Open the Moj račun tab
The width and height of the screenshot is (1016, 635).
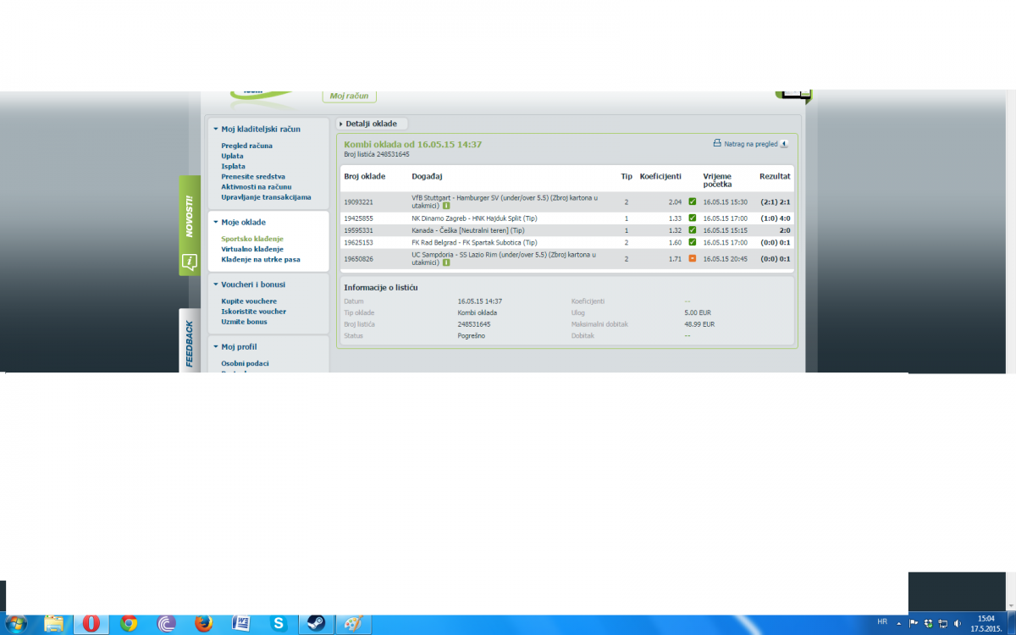(x=349, y=97)
